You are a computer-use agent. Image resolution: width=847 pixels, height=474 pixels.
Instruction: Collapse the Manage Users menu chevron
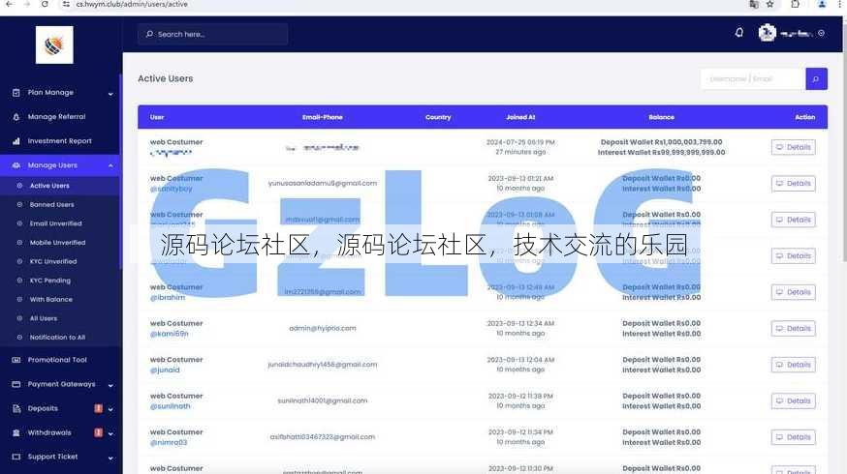tap(110, 165)
